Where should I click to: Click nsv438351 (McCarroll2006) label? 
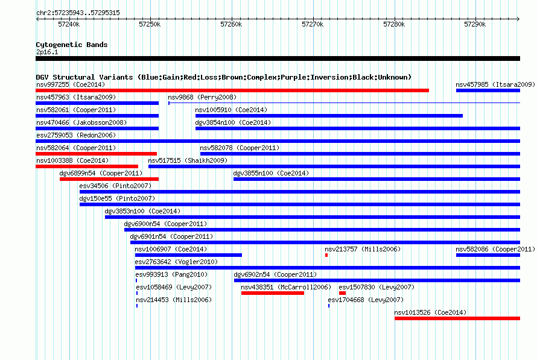[286, 287]
